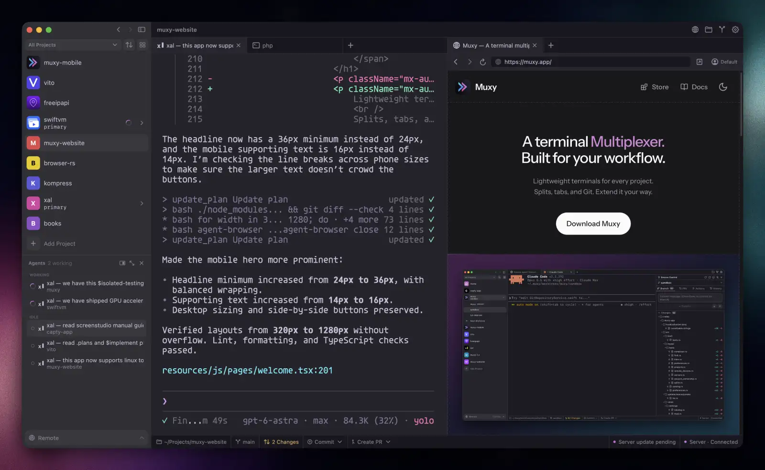Switch projects to grid view icon

tap(142, 45)
